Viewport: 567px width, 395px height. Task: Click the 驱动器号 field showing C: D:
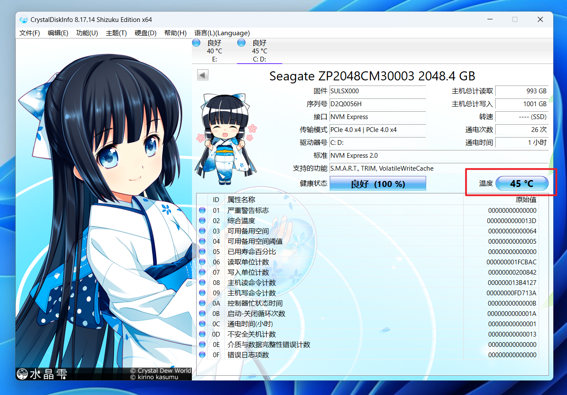[377, 143]
